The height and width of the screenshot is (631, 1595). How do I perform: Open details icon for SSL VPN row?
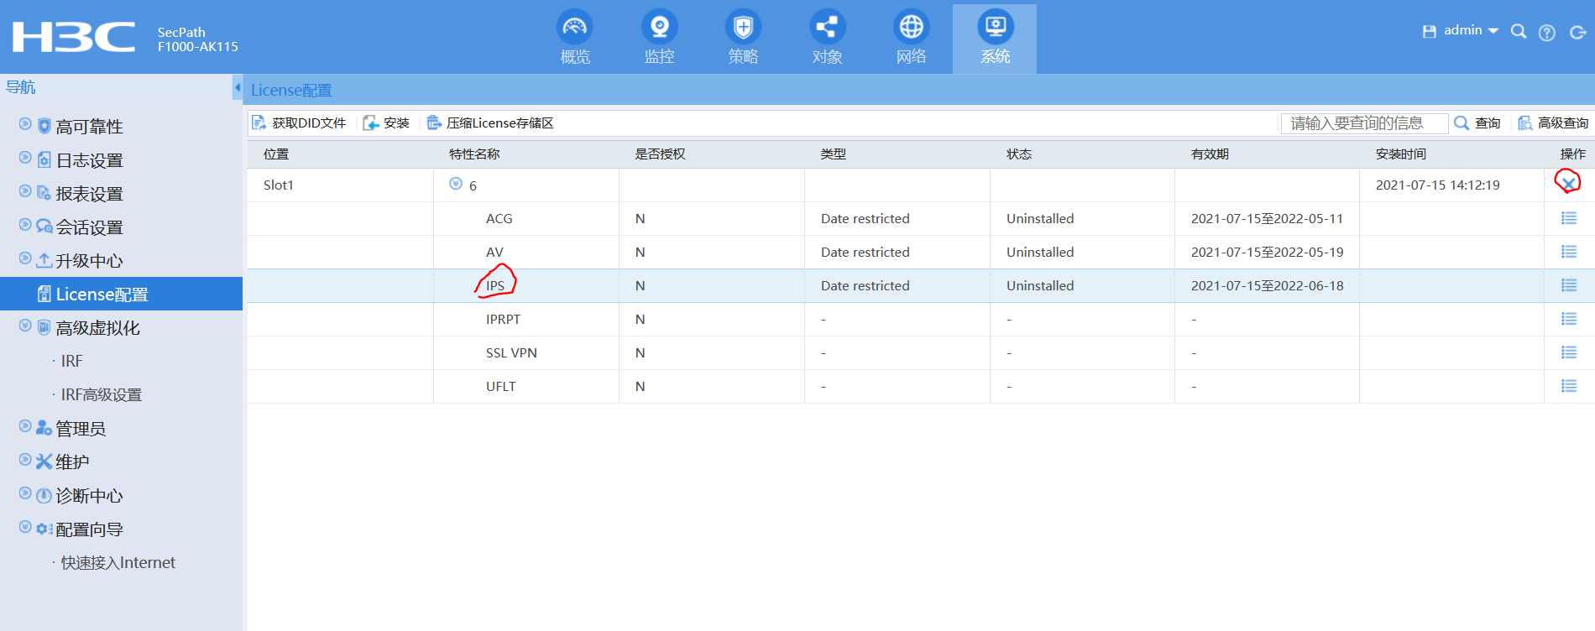(x=1568, y=352)
